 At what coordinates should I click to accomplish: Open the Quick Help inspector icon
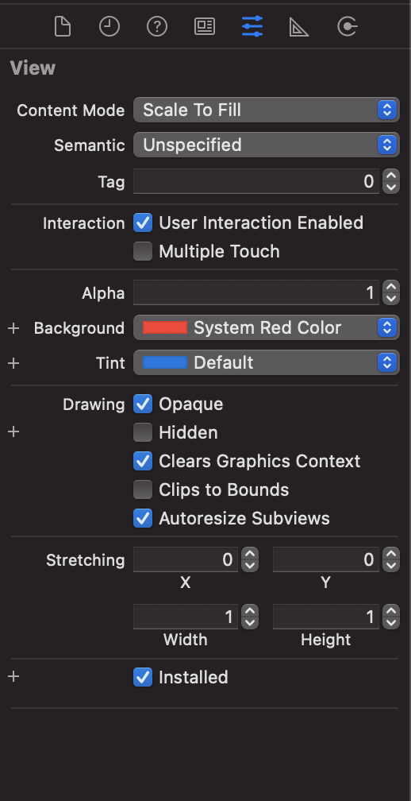[x=157, y=26]
